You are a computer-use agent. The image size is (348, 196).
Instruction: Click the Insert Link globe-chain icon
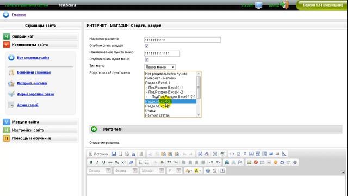point(227,162)
